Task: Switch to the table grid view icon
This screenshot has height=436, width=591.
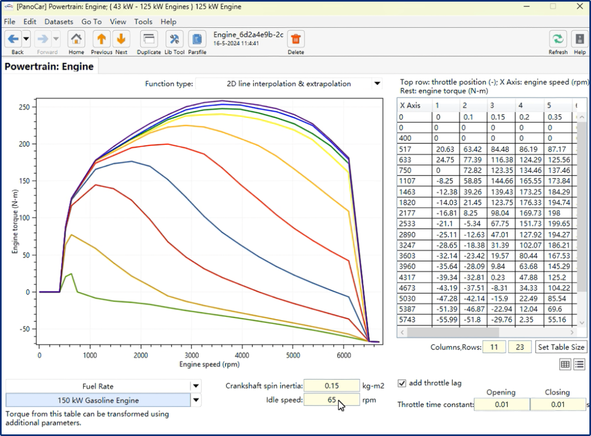Action: click(x=565, y=364)
